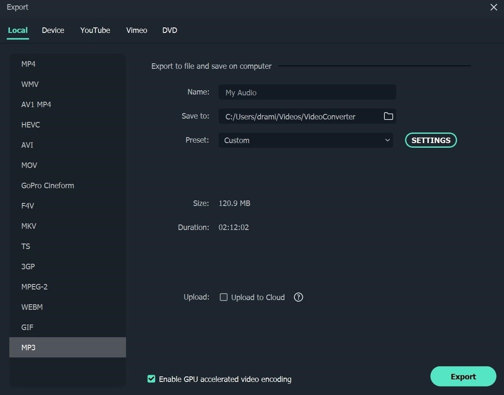
Task: Select the MPEG-2 format
Action: click(x=34, y=287)
